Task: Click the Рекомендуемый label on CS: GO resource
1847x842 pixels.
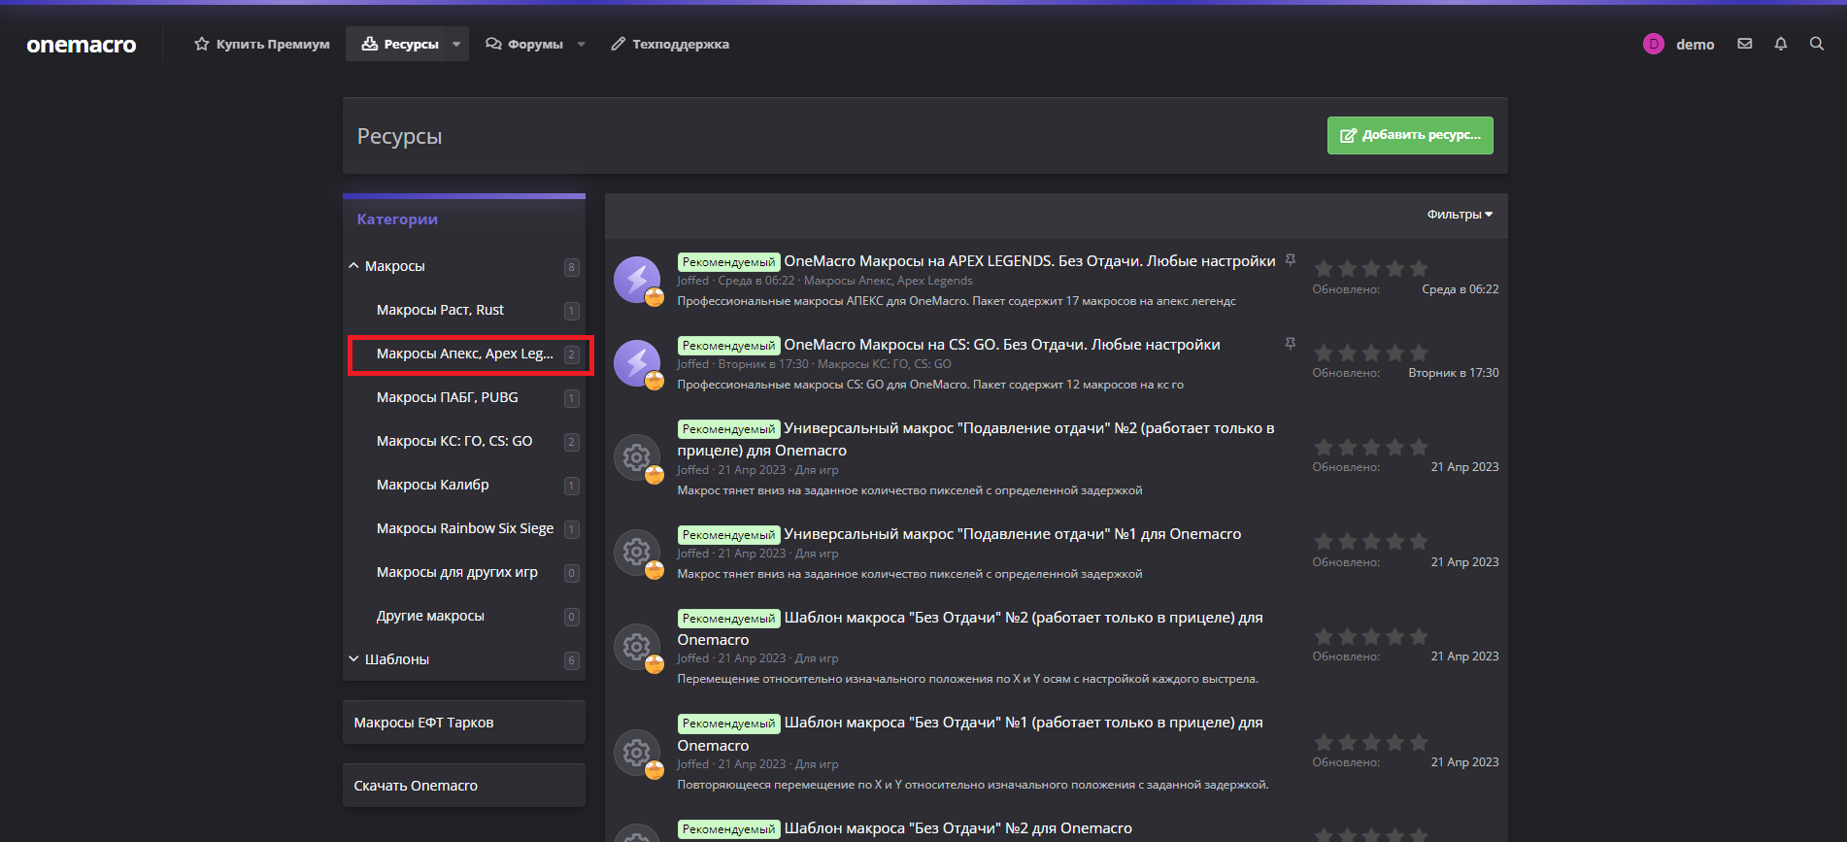Action: click(x=728, y=346)
